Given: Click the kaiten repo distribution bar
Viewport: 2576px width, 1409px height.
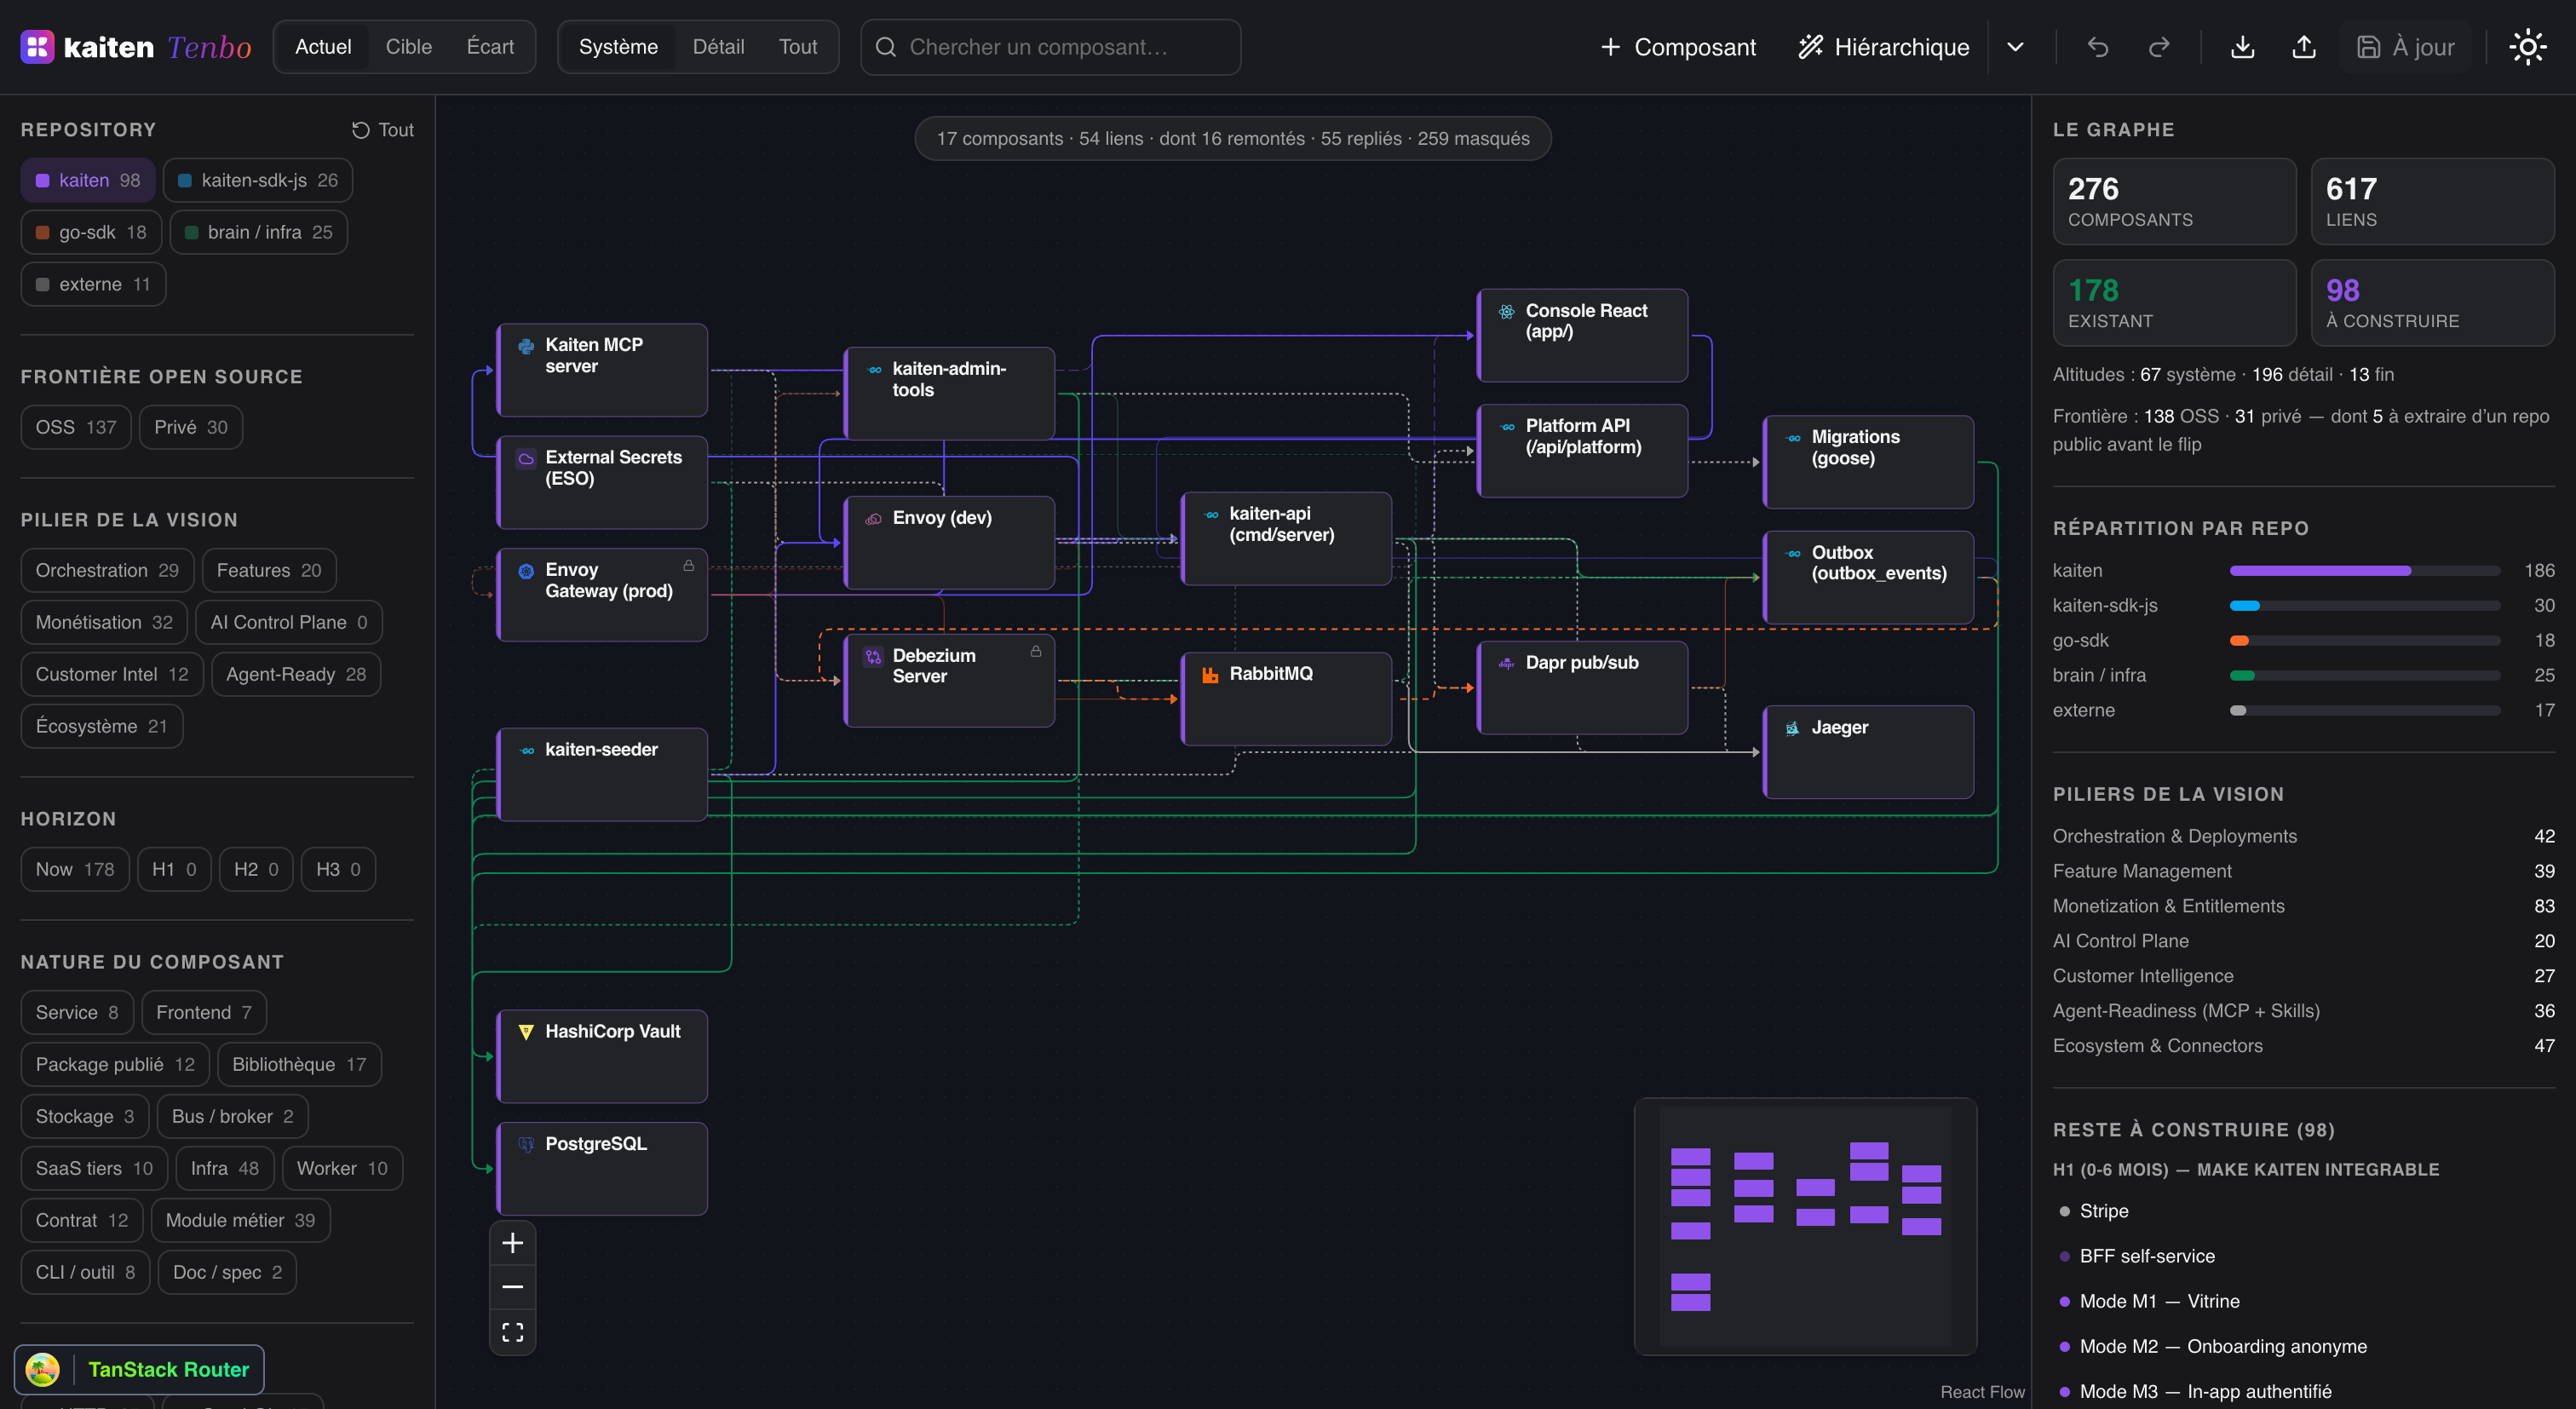Looking at the screenshot, I should click(x=2365, y=571).
